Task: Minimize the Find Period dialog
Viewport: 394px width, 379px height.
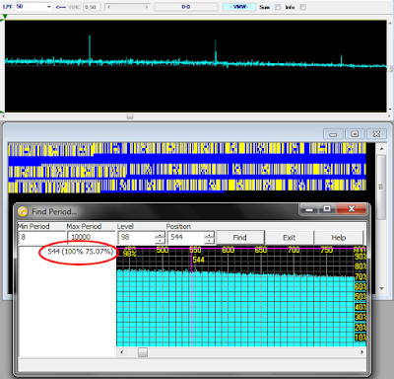Action: pyautogui.click(x=309, y=209)
